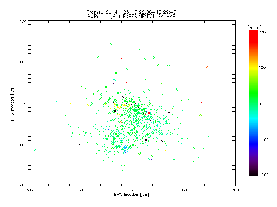Screen dimensions: 277x207
Task: Click the plot title "Tromsø 20141125 13:28:00-13:29:43"
Action: pyautogui.click(x=131, y=12)
